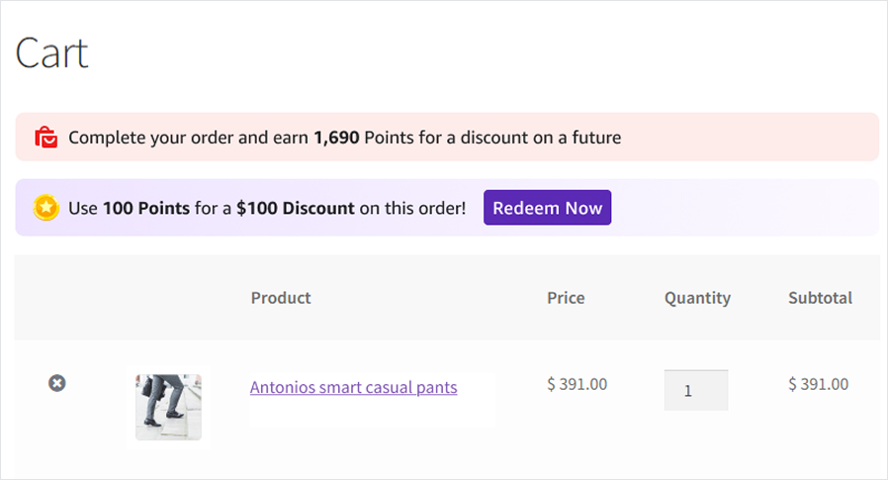Screen dimensions: 888x480
Task: Click the "on this order!" text
Action: coord(412,209)
